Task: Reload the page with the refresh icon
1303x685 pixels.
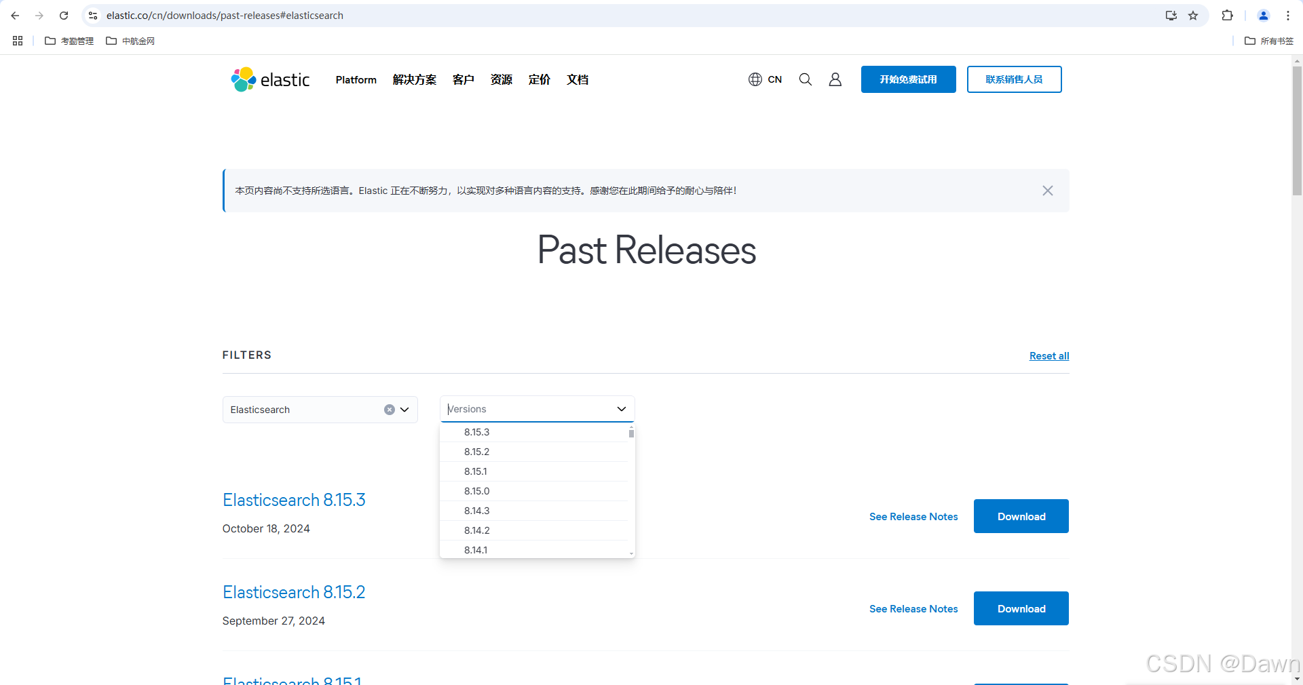Action: point(64,15)
